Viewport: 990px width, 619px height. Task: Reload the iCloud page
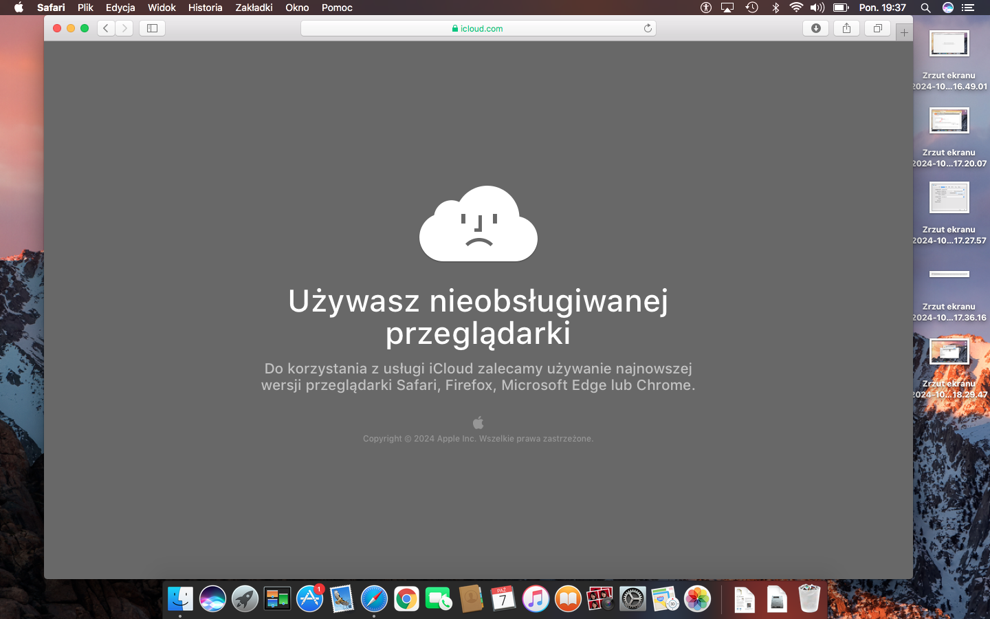[x=647, y=28]
